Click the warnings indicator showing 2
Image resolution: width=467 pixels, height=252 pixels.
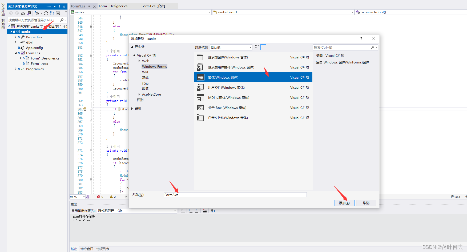[113, 197]
